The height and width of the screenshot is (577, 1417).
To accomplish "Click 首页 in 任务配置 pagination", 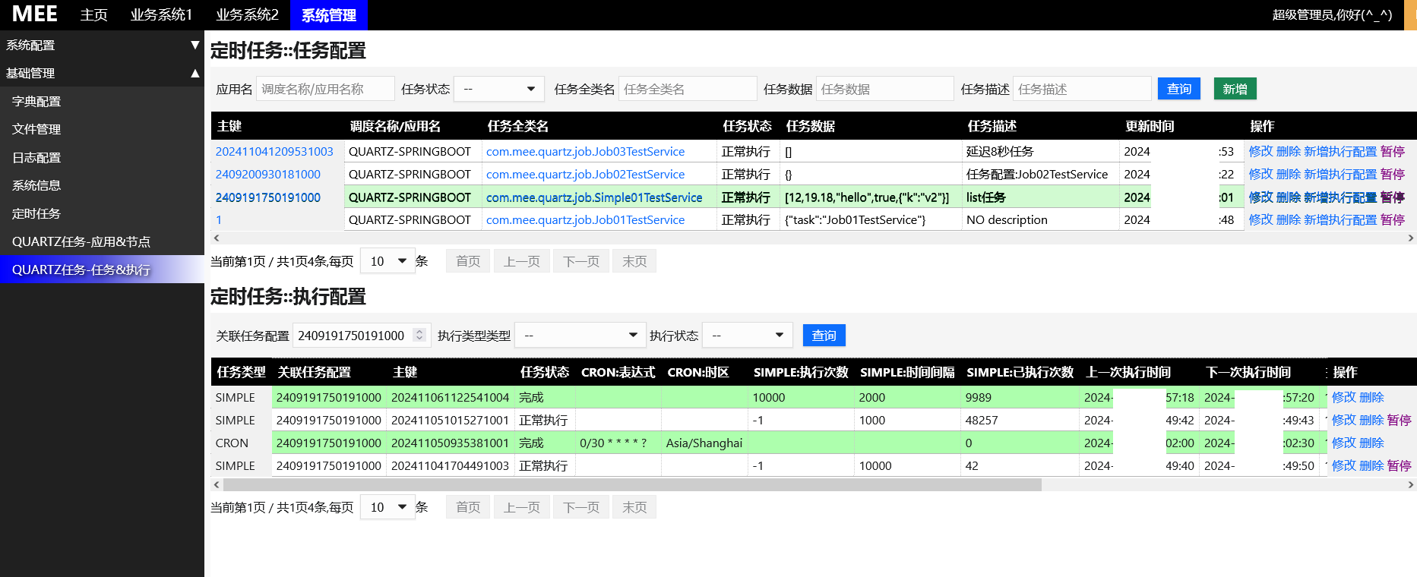I will point(468,261).
